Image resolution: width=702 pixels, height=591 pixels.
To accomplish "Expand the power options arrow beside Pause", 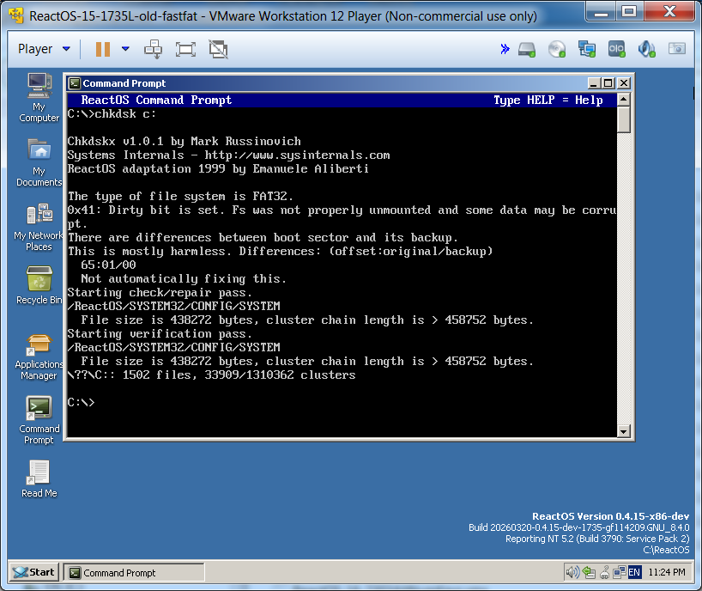I will coord(125,49).
